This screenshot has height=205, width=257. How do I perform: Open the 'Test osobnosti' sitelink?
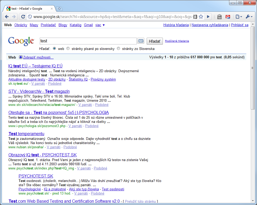click(x=113, y=189)
